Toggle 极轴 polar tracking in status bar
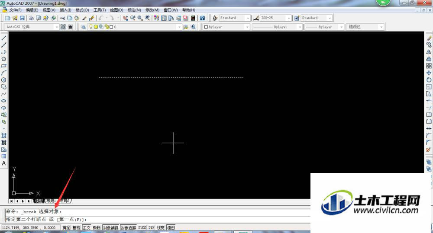This screenshot has width=433, height=233. 97,227
